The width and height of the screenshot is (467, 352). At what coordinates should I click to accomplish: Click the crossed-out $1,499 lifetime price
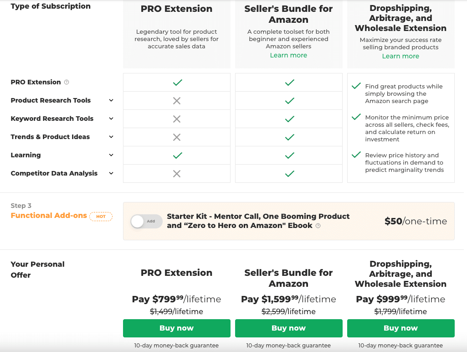tap(176, 311)
